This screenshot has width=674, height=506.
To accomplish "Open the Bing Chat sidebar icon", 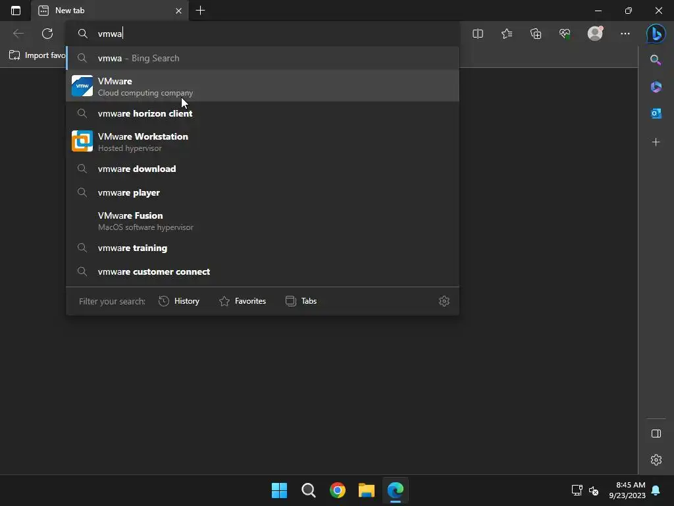I will click(x=656, y=34).
